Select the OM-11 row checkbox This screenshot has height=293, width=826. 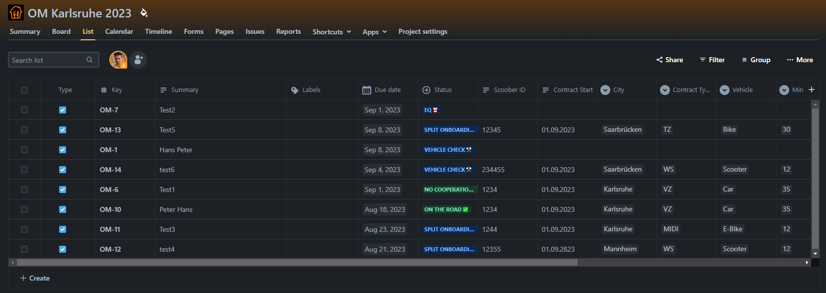pyautogui.click(x=24, y=229)
